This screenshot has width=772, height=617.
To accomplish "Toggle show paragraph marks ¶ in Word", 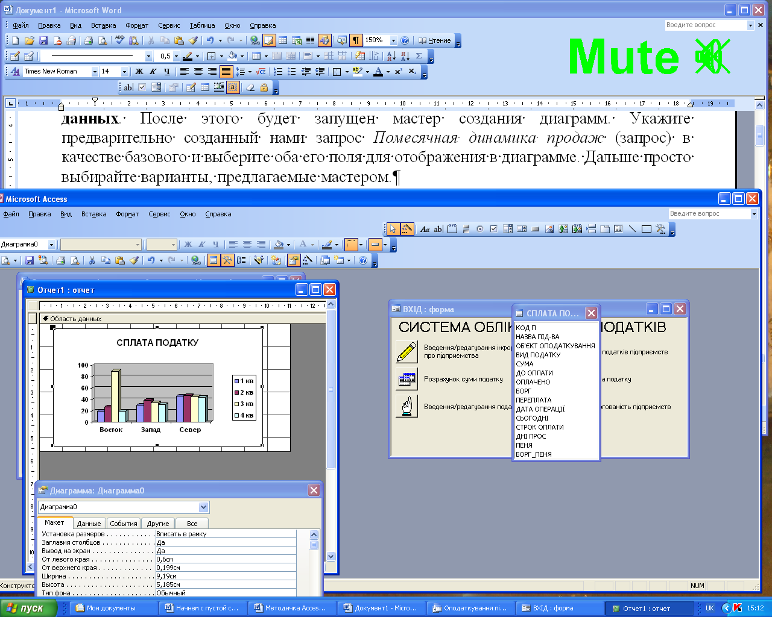I will pyautogui.click(x=356, y=40).
